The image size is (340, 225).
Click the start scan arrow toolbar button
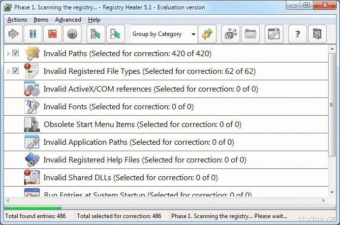point(13,34)
